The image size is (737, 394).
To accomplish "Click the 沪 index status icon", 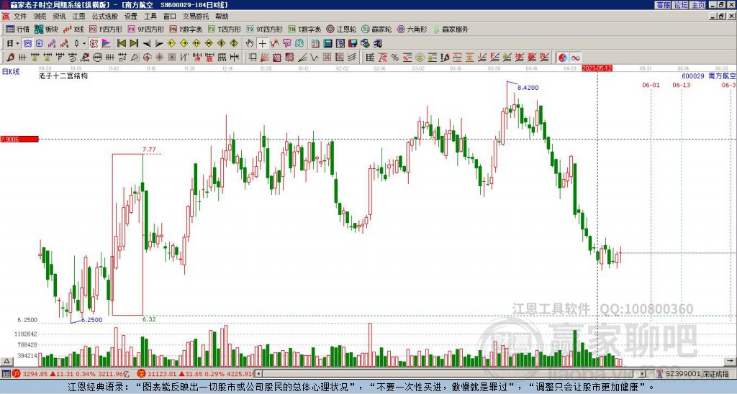I will tap(17, 374).
